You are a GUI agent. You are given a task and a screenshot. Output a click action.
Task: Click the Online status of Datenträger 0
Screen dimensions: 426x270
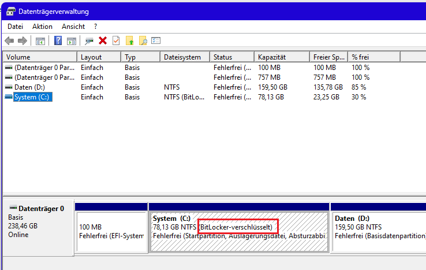tap(18, 235)
